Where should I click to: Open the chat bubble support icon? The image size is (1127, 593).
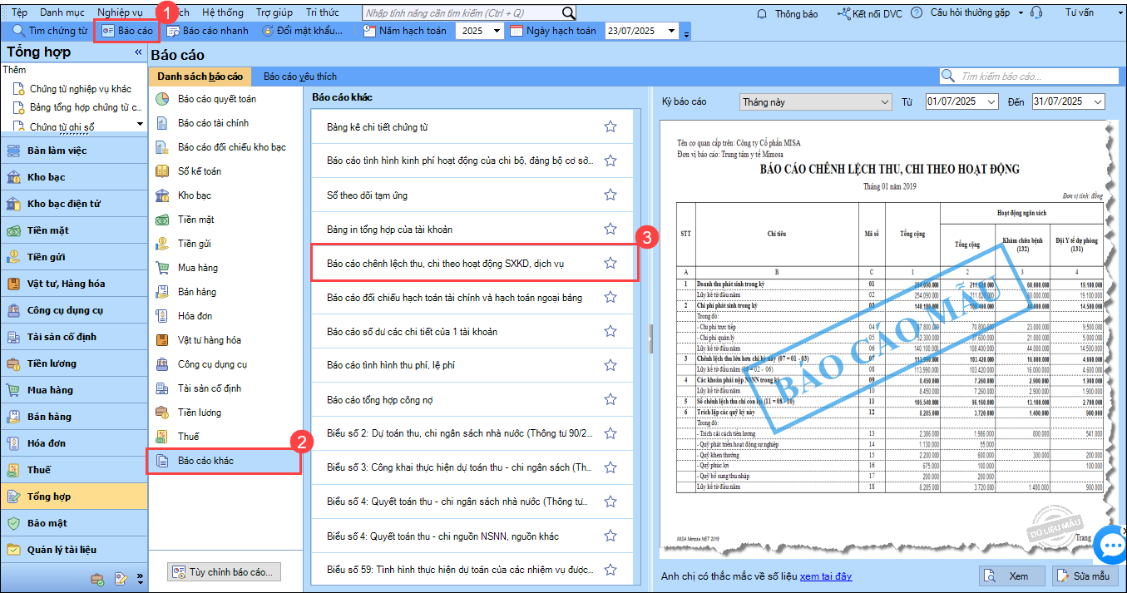[1110, 545]
